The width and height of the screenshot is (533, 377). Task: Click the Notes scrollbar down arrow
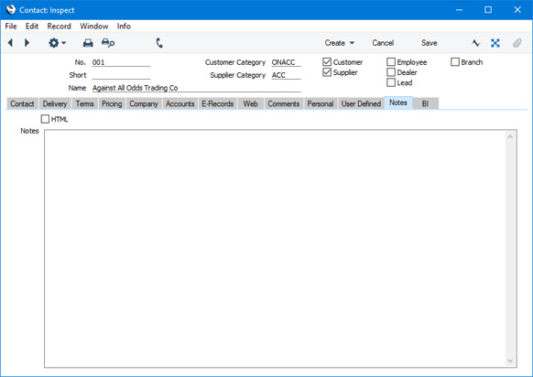coord(510,361)
